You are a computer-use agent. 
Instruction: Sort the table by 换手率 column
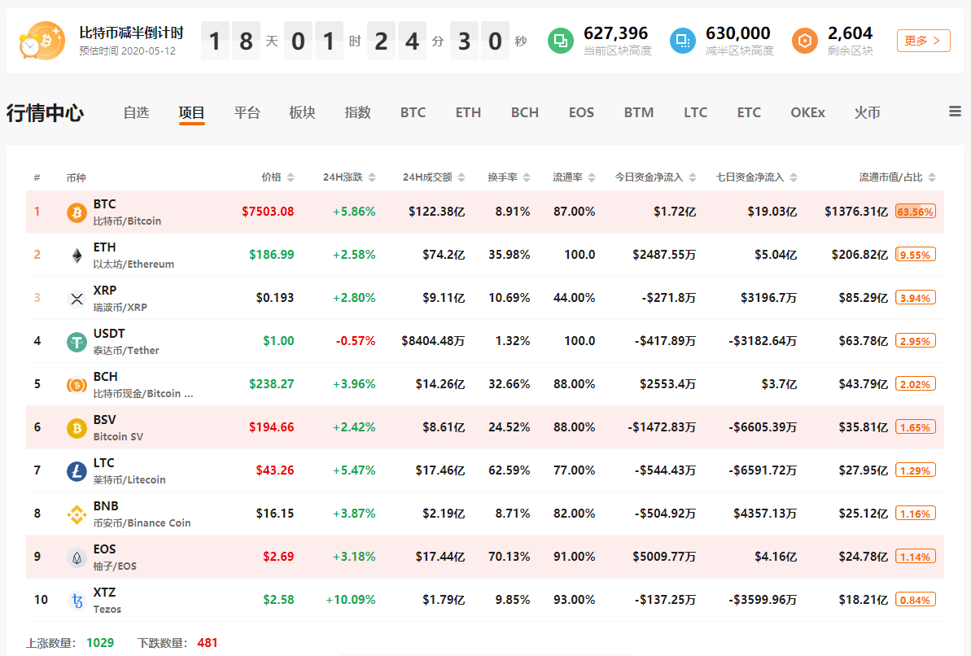(x=509, y=177)
